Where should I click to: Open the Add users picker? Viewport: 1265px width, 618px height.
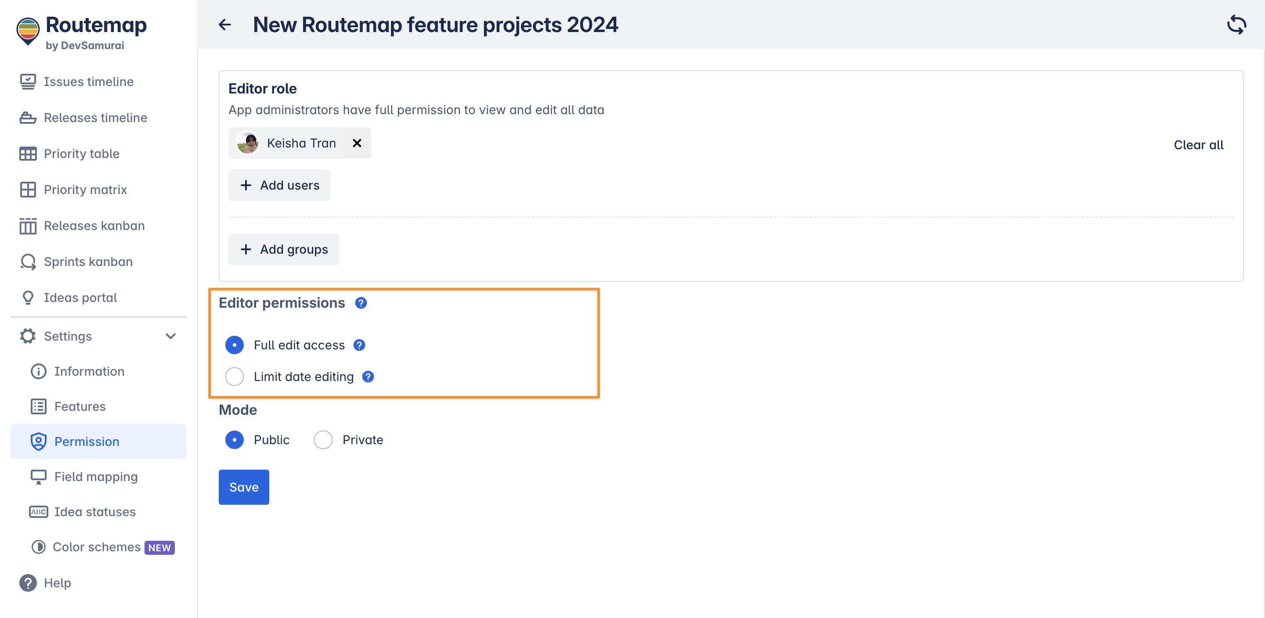[279, 185]
